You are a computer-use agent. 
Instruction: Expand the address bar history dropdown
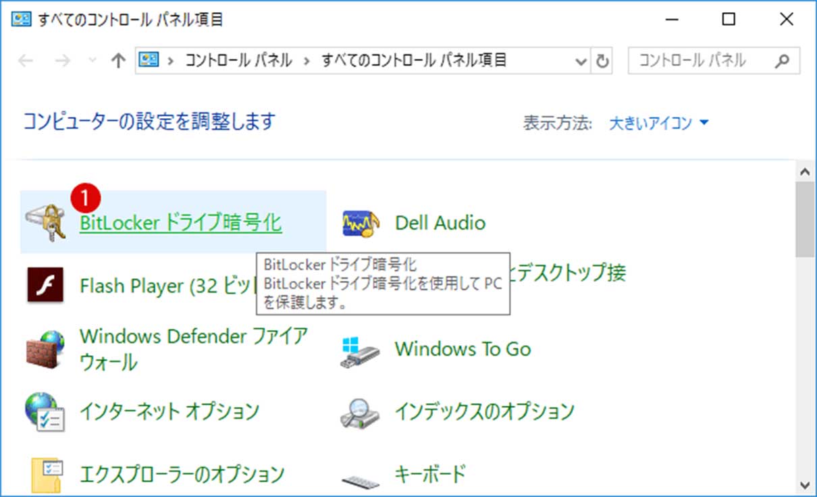point(581,61)
